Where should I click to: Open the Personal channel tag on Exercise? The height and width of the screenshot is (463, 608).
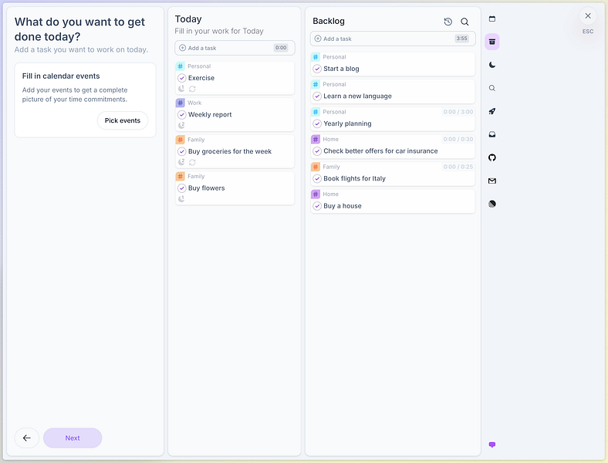pos(194,66)
